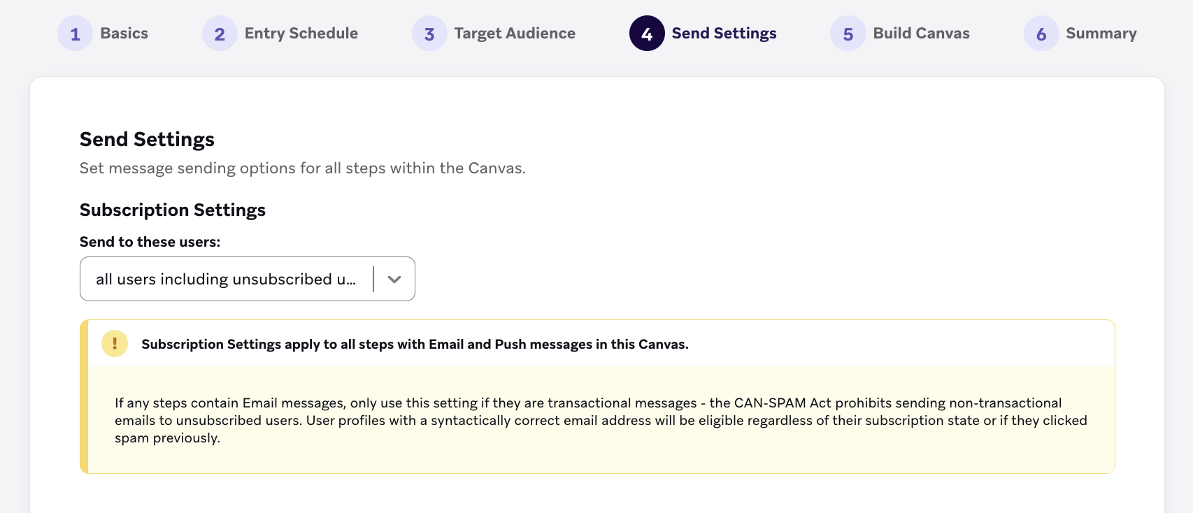Click the step 1 circle icon
Viewport: 1193px width, 513px height.
75,34
